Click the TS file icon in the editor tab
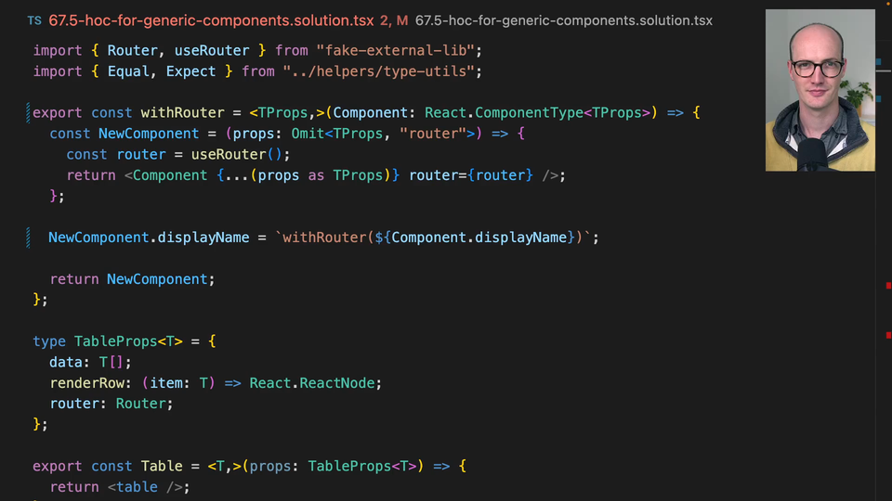Screen dimensions: 892x501 pyautogui.click(x=34, y=20)
